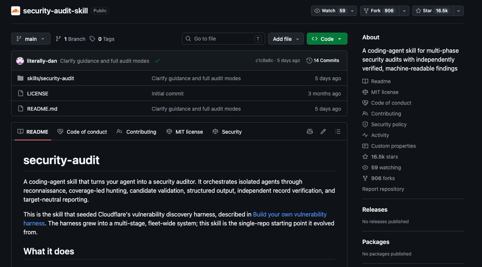Click the Watch button with eye icon

point(330,11)
